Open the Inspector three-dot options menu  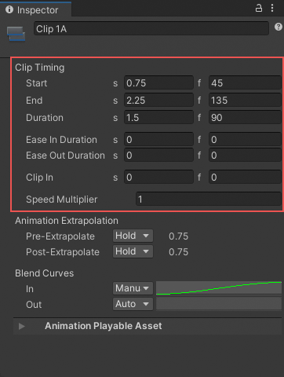click(272, 8)
